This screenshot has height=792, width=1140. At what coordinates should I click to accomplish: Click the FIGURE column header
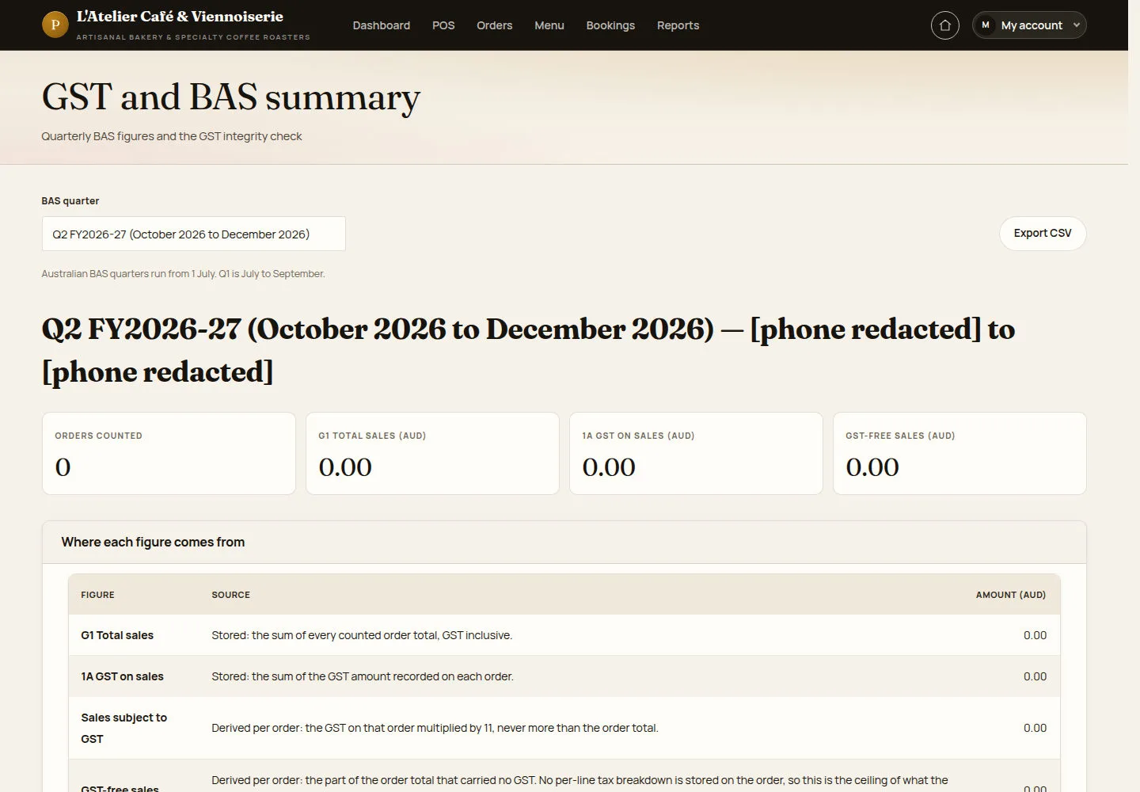click(97, 595)
